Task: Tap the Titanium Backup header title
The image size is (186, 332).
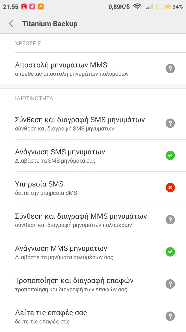Action: [50, 24]
